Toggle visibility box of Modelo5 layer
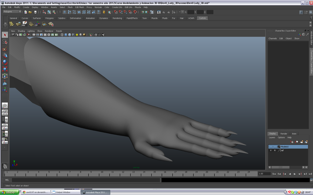 270,146
